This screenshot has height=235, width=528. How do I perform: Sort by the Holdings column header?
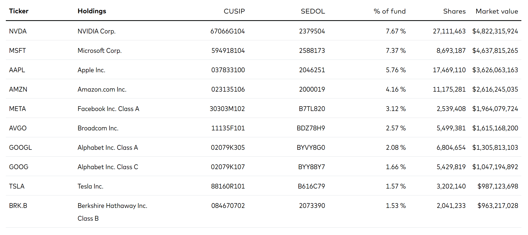pyautogui.click(x=92, y=11)
